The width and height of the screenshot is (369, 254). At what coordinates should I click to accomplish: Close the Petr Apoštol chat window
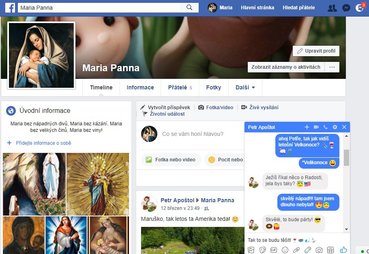point(344,127)
